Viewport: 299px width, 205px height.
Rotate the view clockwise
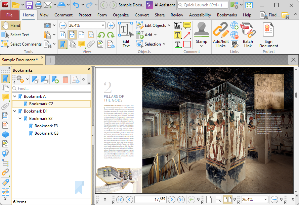click(x=111, y=35)
